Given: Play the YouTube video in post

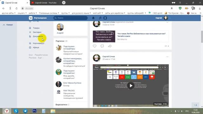Looking at the screenshot, I should click(x=131, y=85).
